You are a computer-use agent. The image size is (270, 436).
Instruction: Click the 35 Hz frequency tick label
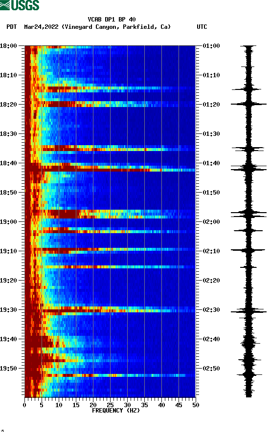point(144,405)
